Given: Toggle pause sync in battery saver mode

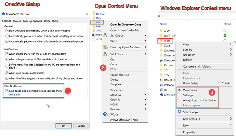Looking at the screenshot, I should tap(7, 36).
